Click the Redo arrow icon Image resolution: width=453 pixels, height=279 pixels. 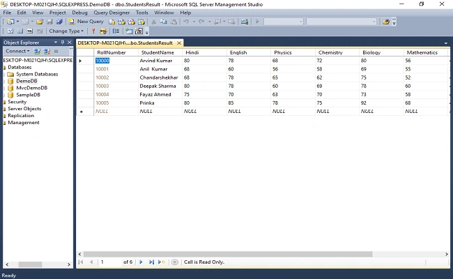pos(201,22)
